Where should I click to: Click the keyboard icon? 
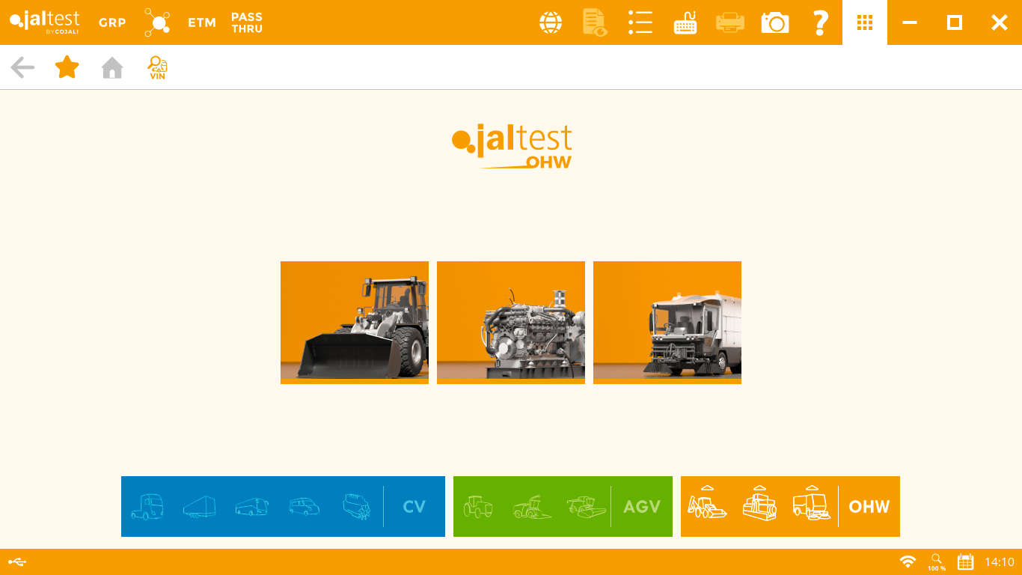pos(685,22)
